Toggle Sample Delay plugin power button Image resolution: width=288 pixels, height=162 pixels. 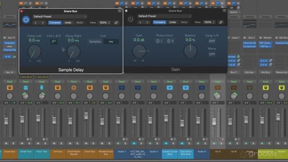tap(26, 19)
